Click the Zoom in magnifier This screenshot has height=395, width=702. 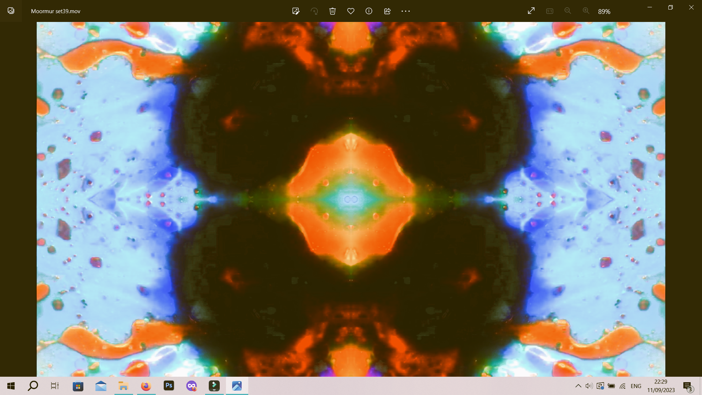(x=586, y=11)
